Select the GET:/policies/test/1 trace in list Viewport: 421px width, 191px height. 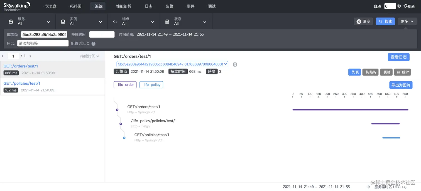pyautogui.click(x=52, y=87)
